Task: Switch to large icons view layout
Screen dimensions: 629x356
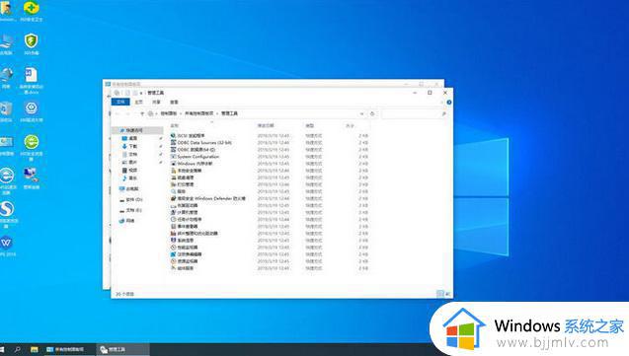Action: coord(447,294)
